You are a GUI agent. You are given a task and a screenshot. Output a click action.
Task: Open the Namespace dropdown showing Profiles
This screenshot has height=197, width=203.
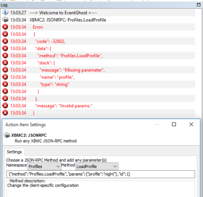click(x=44, y=167)
